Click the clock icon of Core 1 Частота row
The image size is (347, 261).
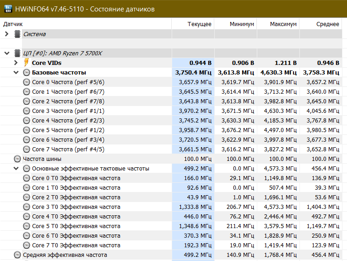pos(27,92)
